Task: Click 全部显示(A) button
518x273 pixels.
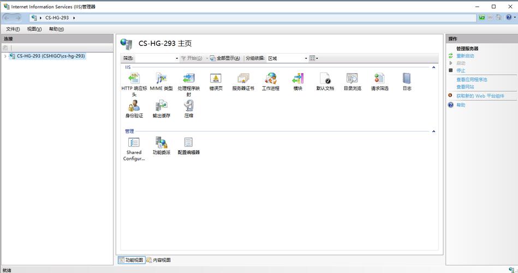Action: point(225,58)
